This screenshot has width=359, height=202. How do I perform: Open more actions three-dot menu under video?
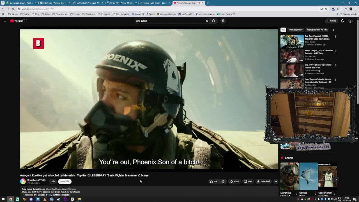pos(275,181)
